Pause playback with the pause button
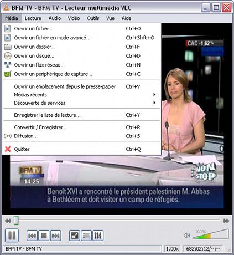This screenshot has width=234, height=255. pos(12,236)
